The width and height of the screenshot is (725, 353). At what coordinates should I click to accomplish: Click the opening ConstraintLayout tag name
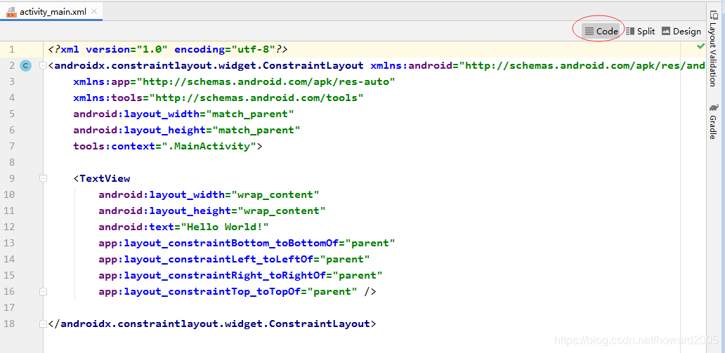(209, 65)
